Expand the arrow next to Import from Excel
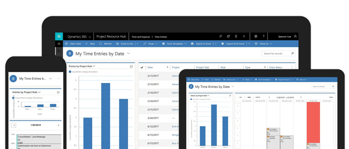349x149 pixels. 249,44
